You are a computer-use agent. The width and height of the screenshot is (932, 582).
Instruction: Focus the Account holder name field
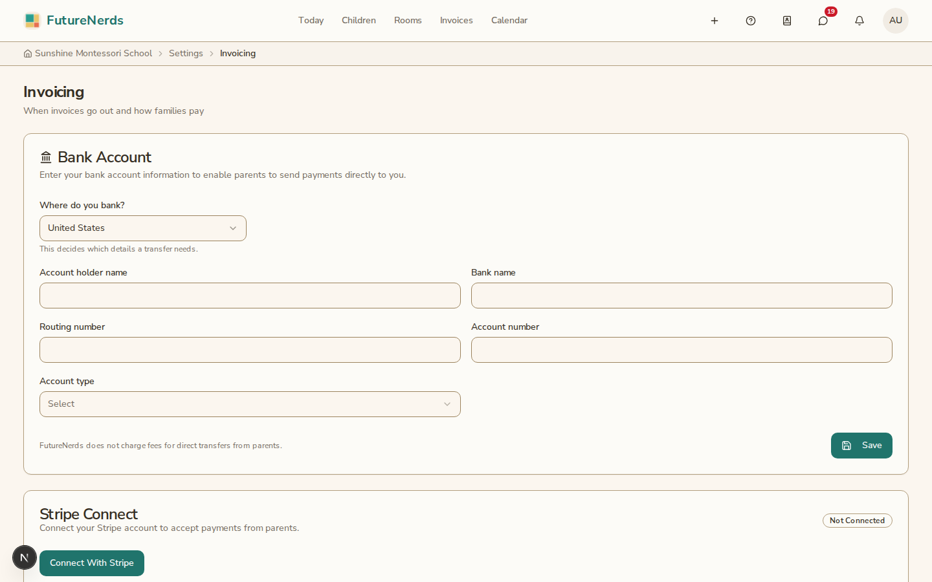250,296
